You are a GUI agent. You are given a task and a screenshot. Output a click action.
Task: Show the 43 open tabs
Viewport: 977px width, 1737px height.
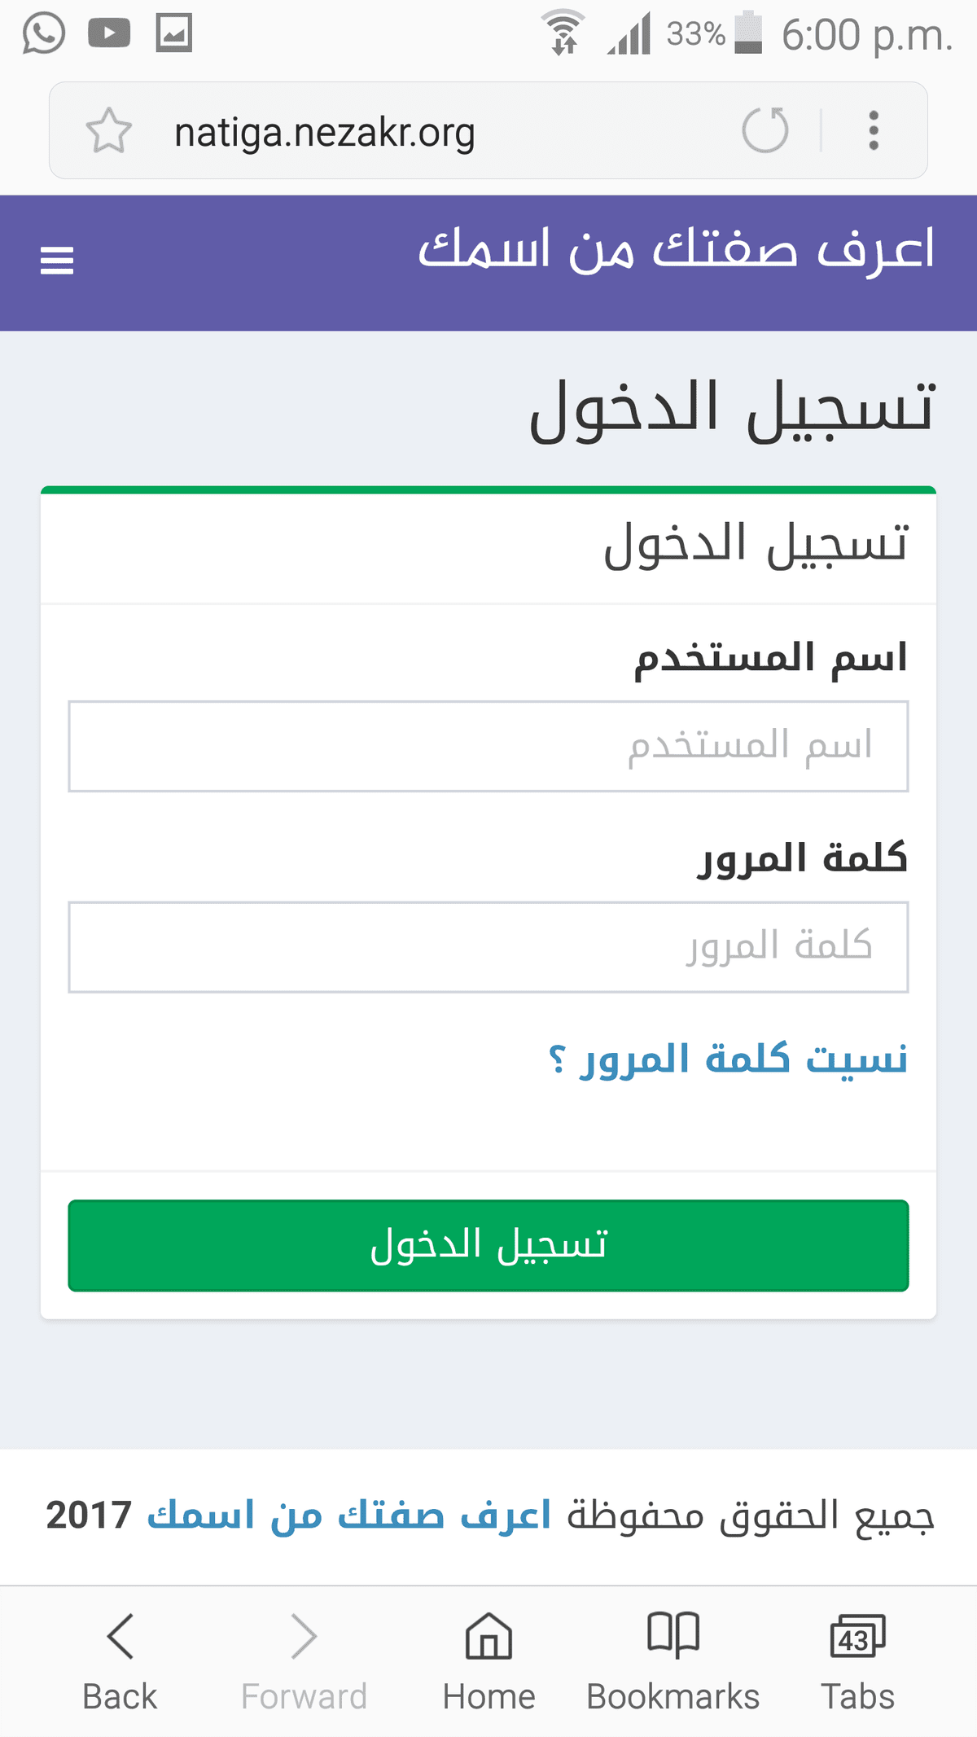coord(857,1637)
